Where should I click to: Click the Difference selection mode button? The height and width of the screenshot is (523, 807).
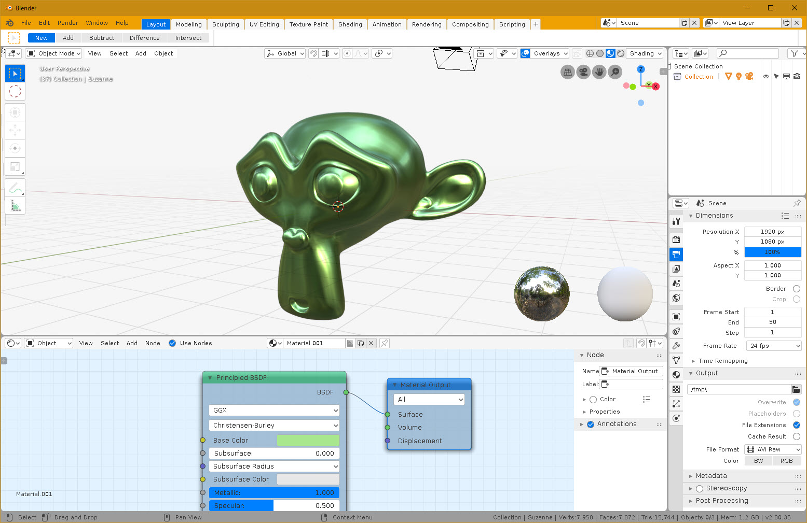145,38
